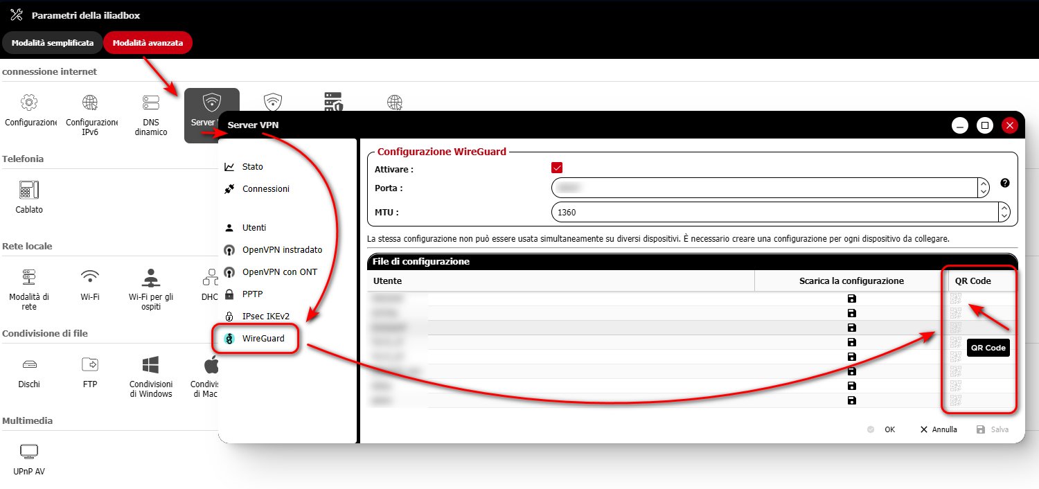Open the FTP sharing icon
This screenshot has height=489, width=1039.
pos(90,364)
